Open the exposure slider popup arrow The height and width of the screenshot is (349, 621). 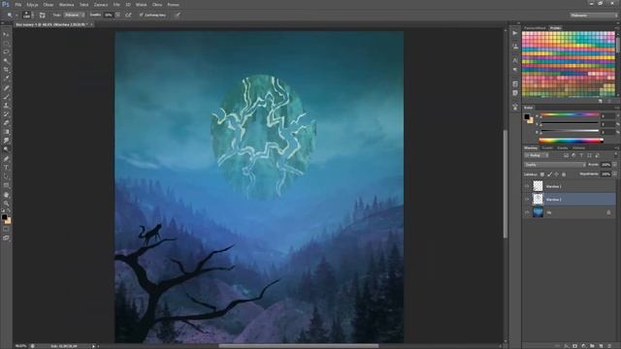[117, 16]
